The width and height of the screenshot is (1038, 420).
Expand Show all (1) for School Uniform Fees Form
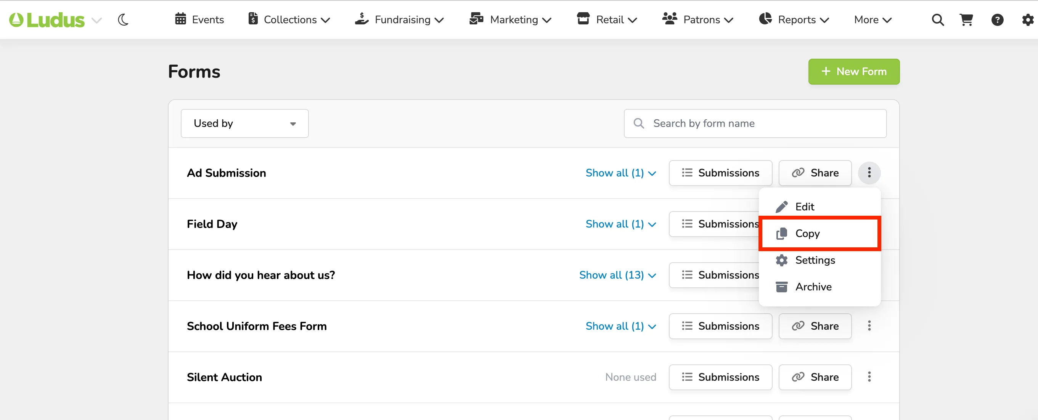point(621,326)
